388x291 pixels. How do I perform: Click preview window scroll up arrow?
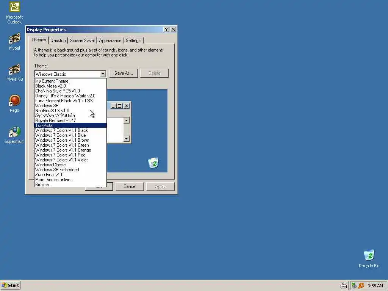(127, 120)
